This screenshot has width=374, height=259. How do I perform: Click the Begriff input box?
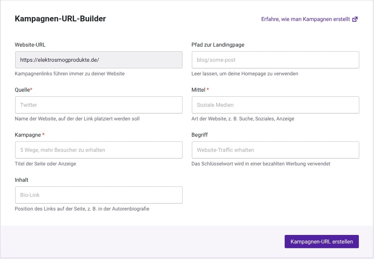click(x=275, y=150)
